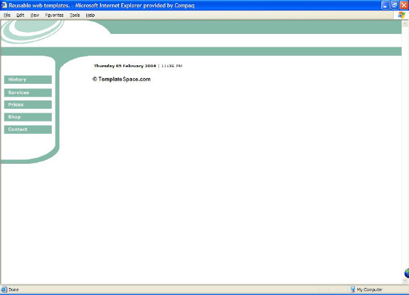
Task: Click the scroll down arrow of page scrollbar
Action: tap(405, 280)
